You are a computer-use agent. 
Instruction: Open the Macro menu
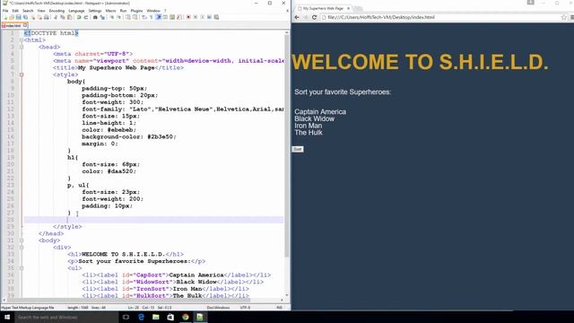click(x=110, y=11)
